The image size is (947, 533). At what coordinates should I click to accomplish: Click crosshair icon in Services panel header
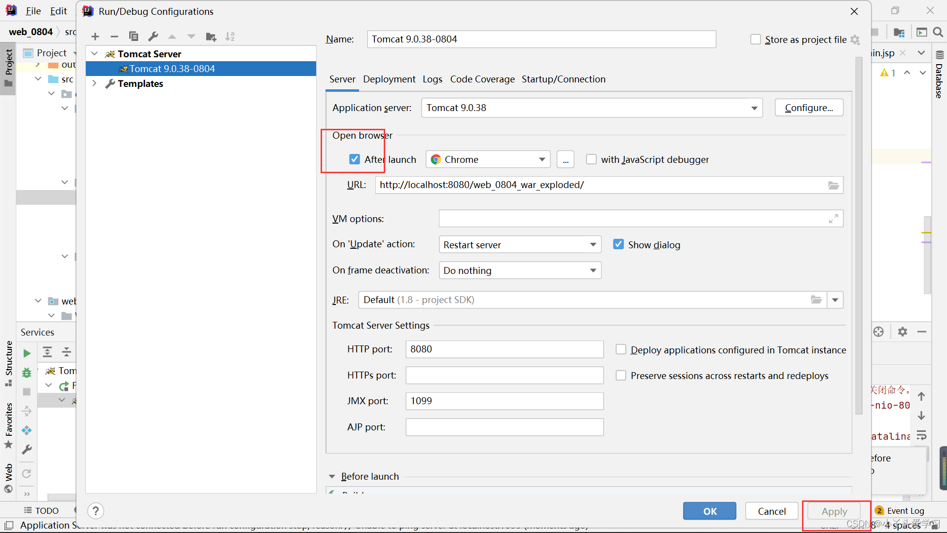click(x=878, y=332)
